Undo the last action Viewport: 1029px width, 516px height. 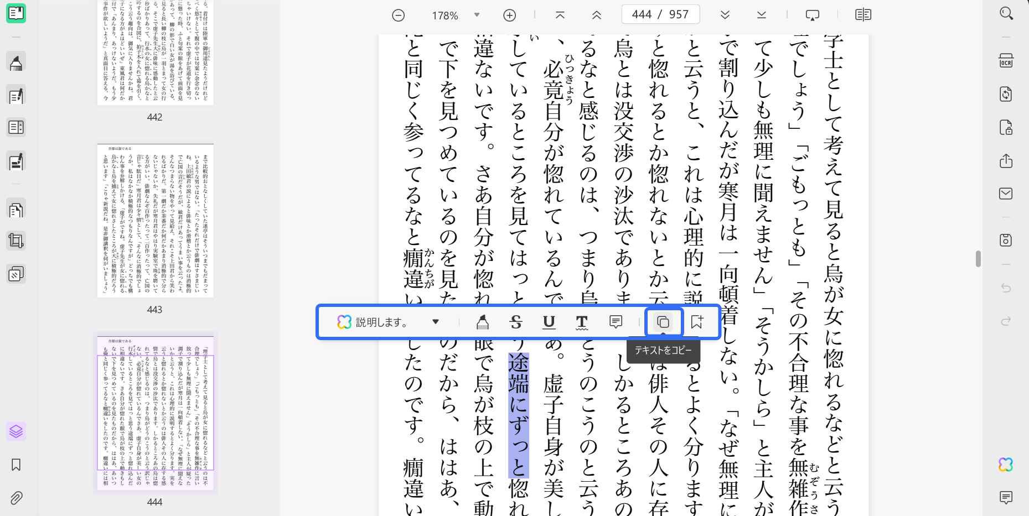pyautogui.click(x=1006, y=288)
